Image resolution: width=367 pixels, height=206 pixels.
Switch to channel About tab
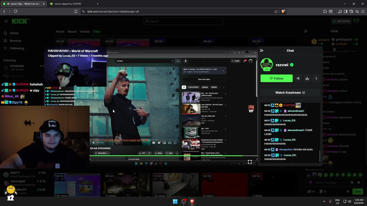point(72,31)
